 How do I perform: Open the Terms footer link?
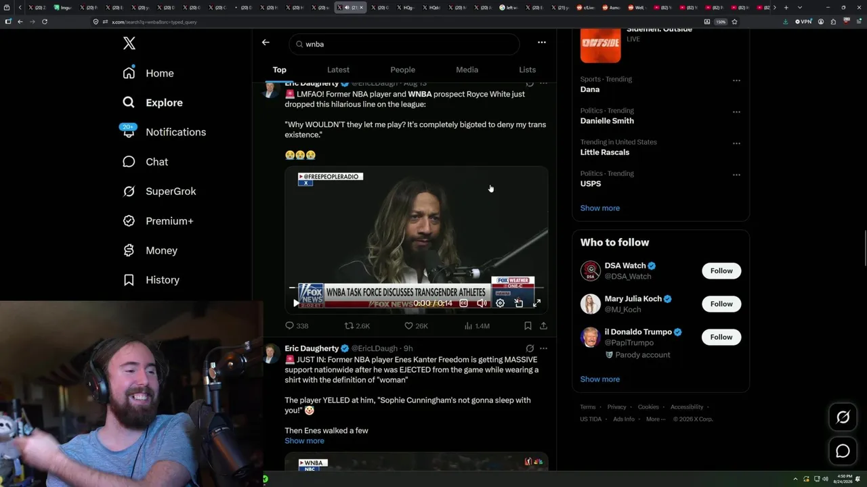tap(588, 407)
